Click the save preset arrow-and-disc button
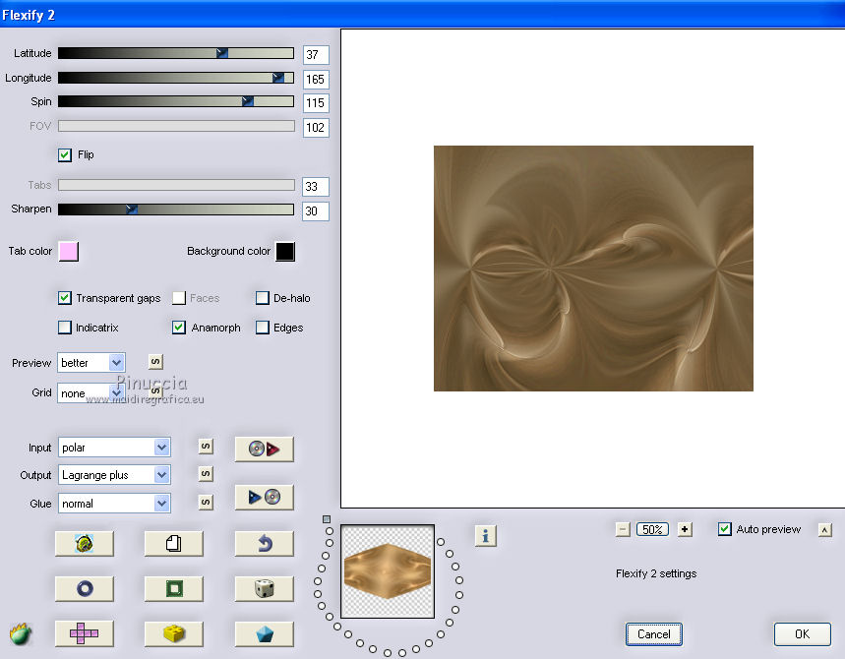The height and width of the screenshot is (659, 845). click(264, 497)
